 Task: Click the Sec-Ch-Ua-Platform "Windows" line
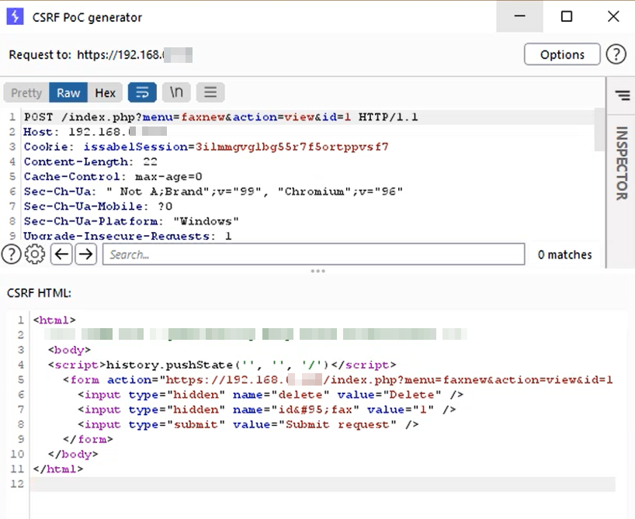(131, 221)
